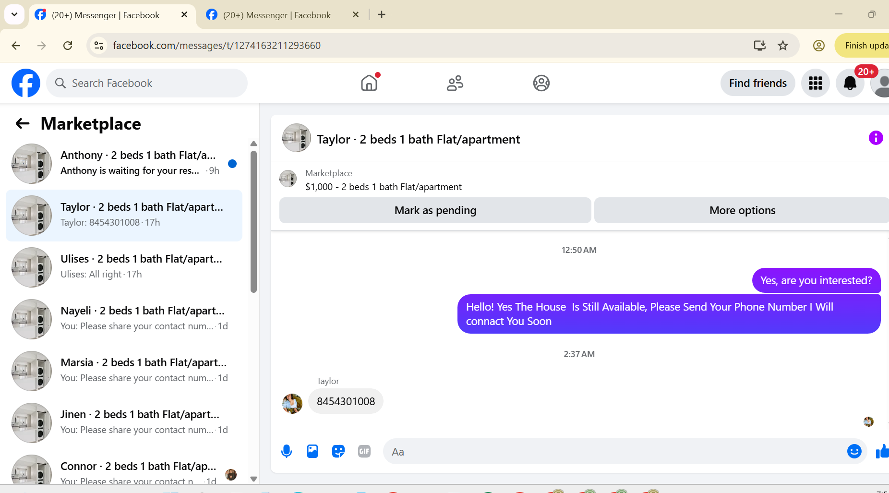Open the notifications bell
The height and width of the screenshot is (493, 889).
point(850,83)
